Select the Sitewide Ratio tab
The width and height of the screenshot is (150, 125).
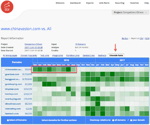[116, 55]
